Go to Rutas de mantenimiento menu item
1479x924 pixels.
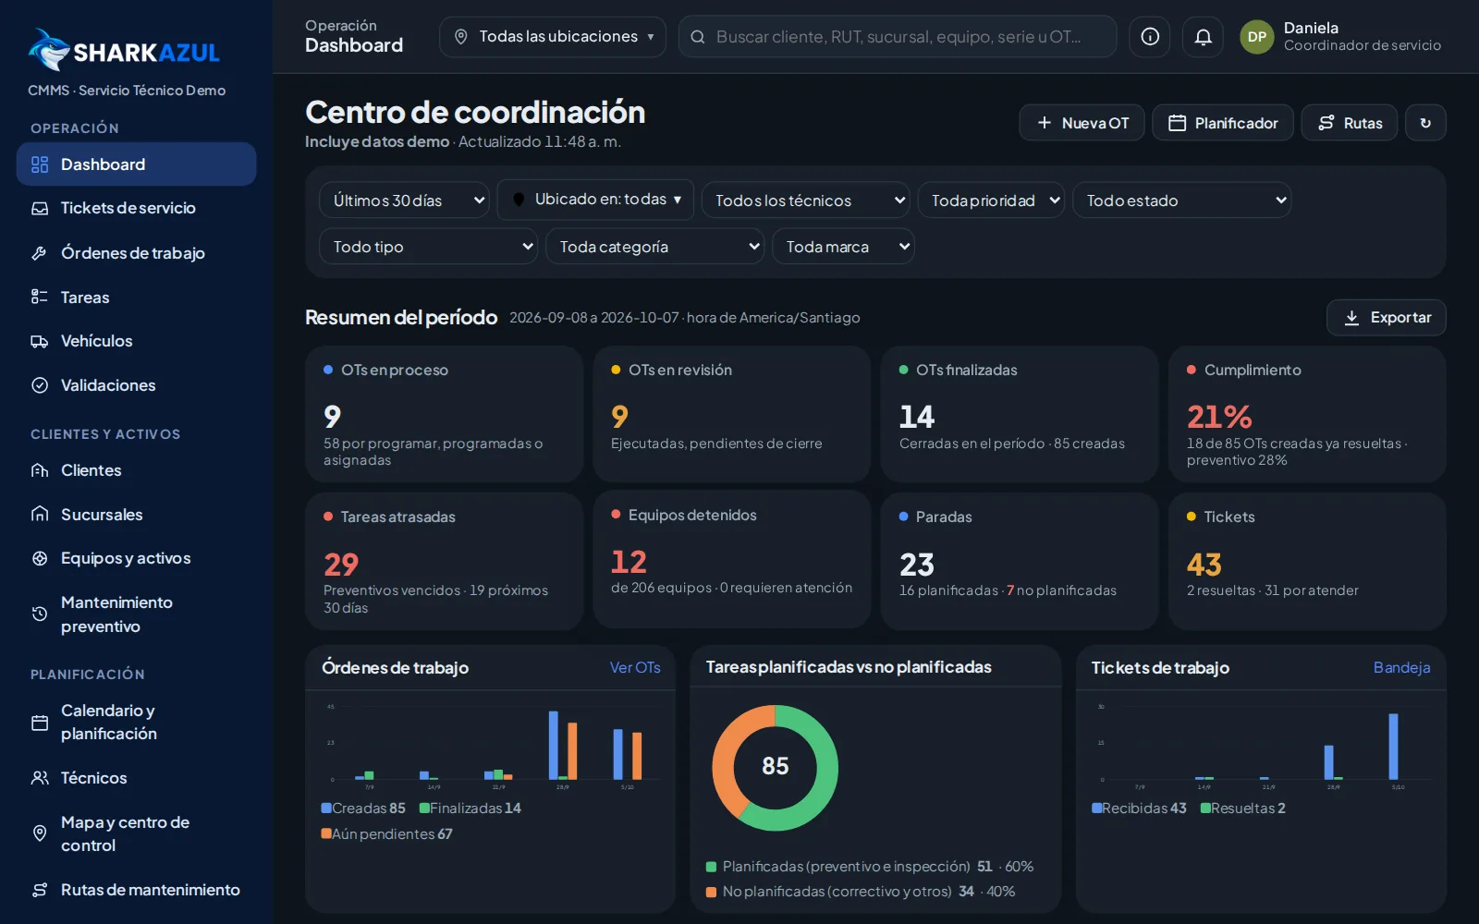(x=137, y=890)
